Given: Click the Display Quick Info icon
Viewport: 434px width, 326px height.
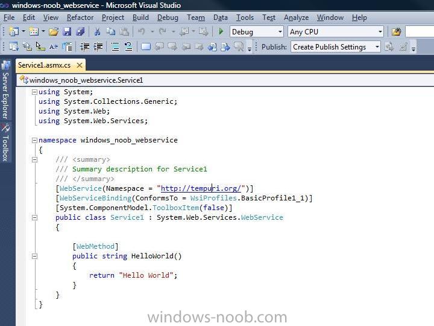Looking at the screenshot, I should [x=40, y=47].
